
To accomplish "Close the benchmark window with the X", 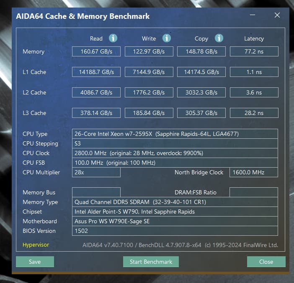I will [277, 15].
